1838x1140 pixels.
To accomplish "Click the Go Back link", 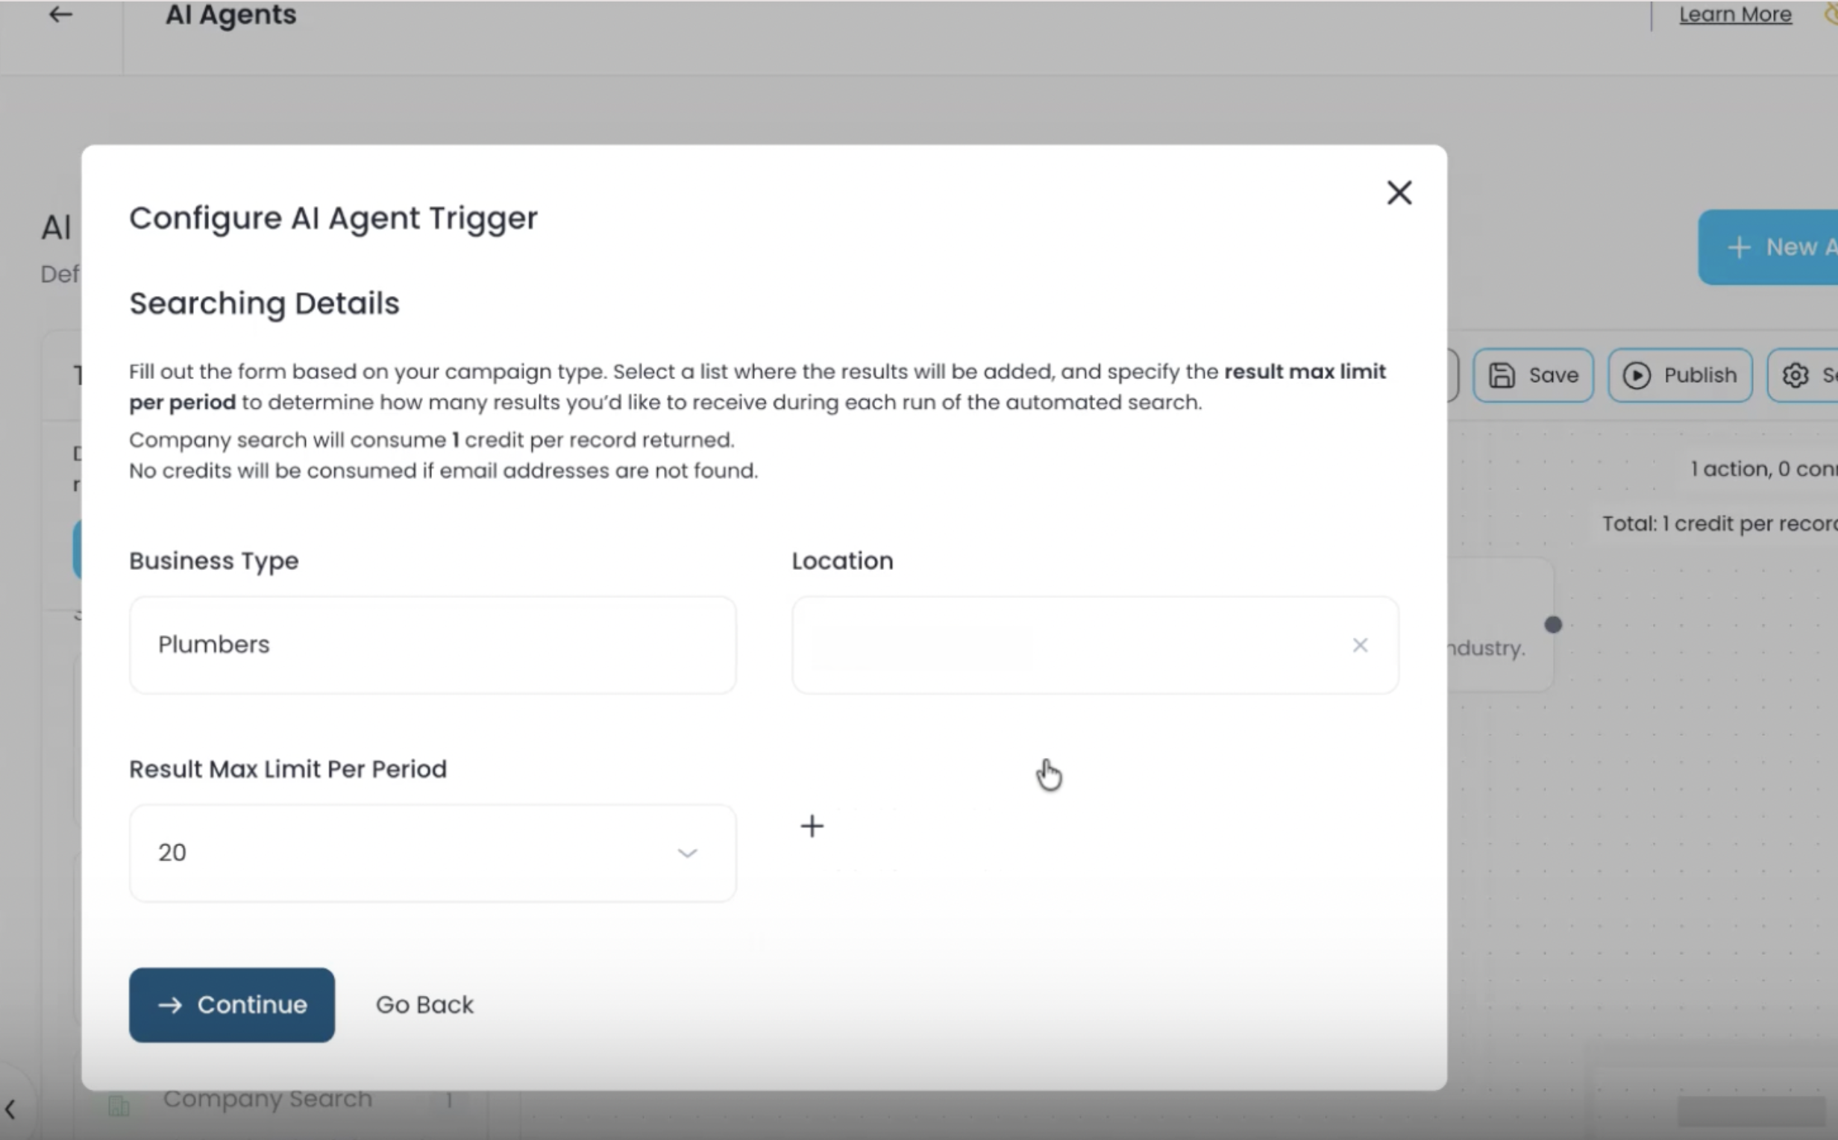I will point(424,1004).
